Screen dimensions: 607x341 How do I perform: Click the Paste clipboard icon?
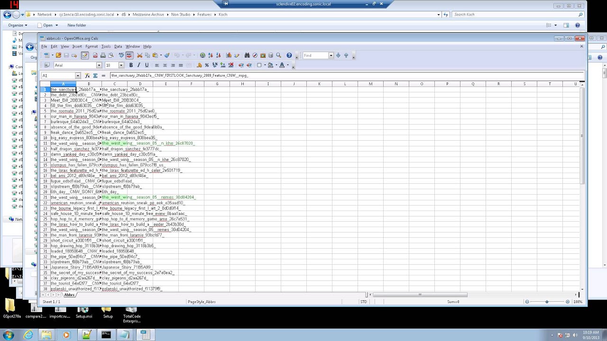pos(155,55)
